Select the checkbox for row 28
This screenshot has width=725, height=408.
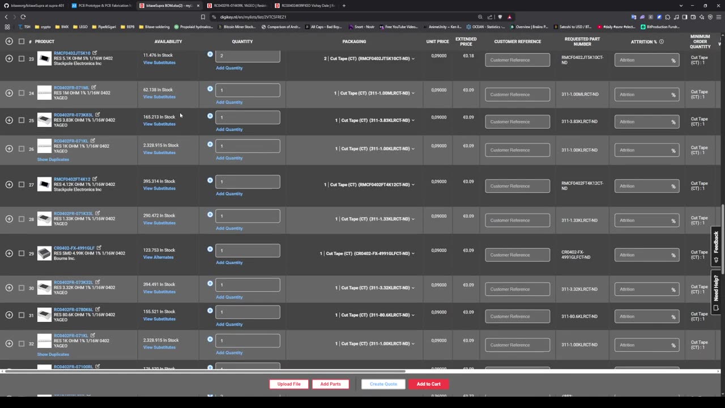click(22, 219)
